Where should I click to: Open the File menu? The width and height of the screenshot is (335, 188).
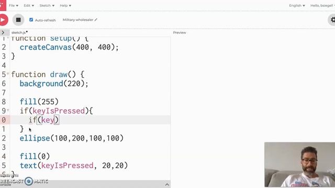(x=14, y=6)
